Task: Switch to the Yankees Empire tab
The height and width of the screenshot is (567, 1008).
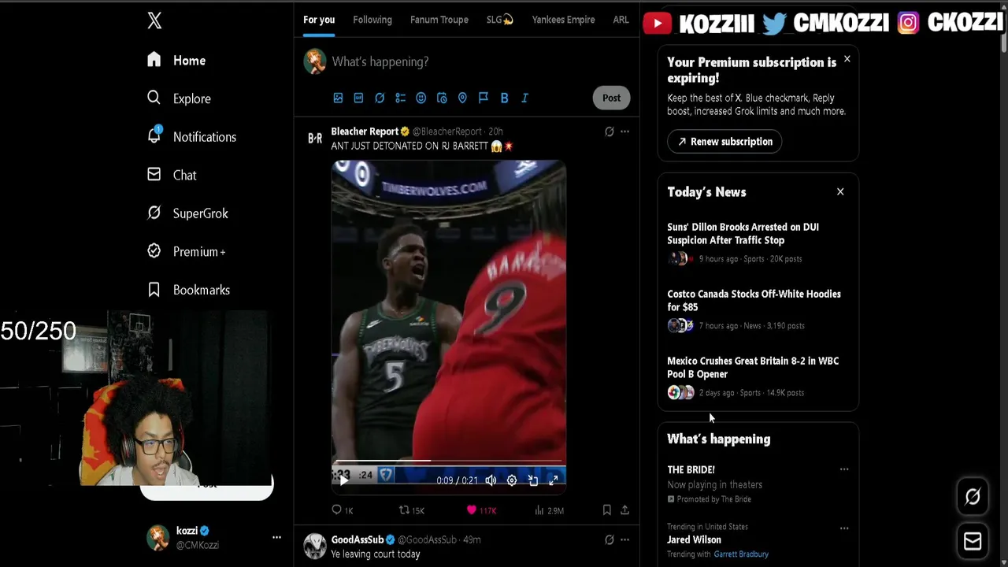Action: click(563, 20)
